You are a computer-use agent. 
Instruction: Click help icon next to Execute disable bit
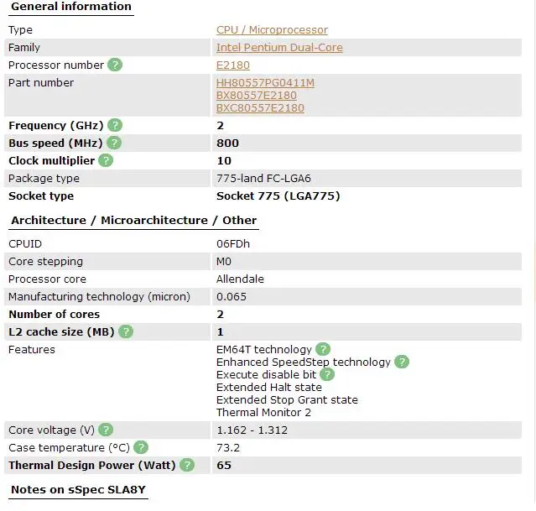tap(327, 374)
